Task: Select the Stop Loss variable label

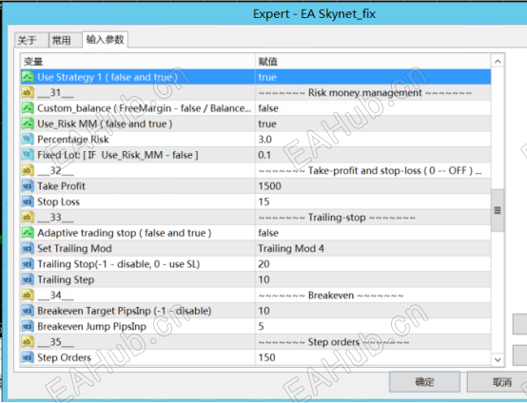Action: pos(58,201)
